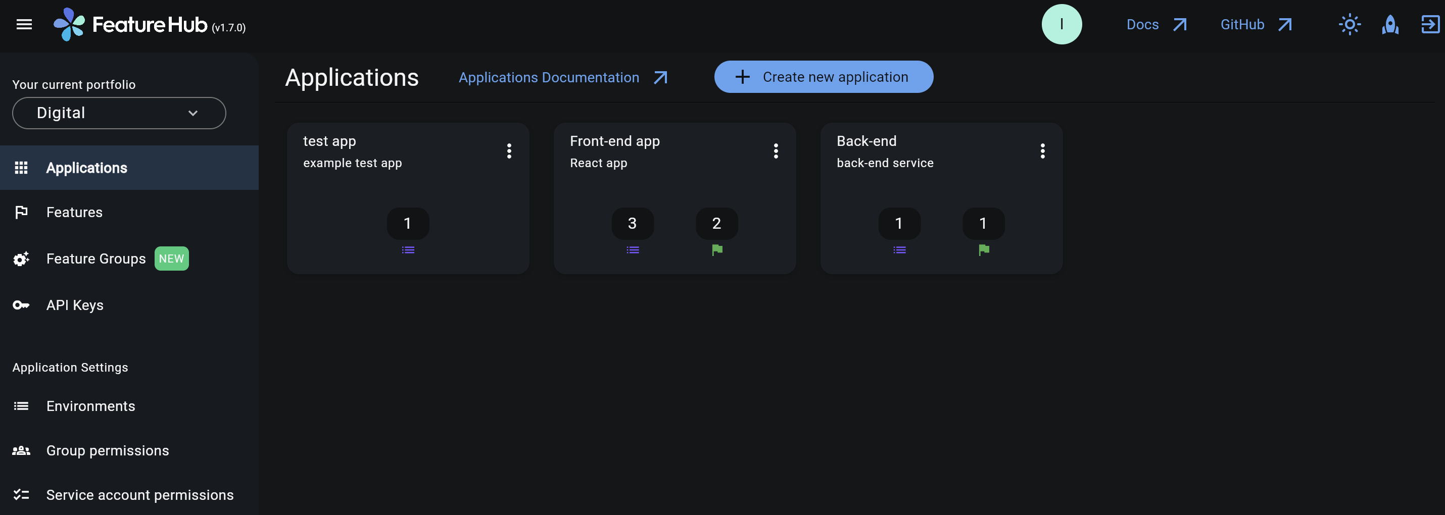Toggle light/dark theme sun icon
Viewport: 1445px width, 515px height.
tap(1349, 25)
